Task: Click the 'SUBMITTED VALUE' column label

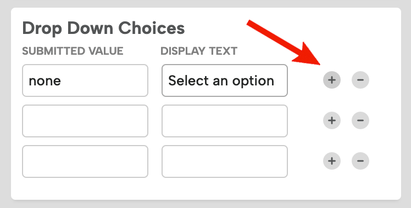Action: [x=73, y=51]
